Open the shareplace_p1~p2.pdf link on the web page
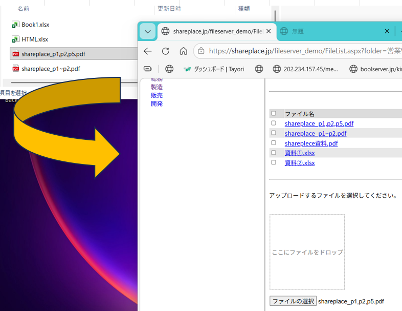Screen dimensions: 402x311 [x=316, y=134]
